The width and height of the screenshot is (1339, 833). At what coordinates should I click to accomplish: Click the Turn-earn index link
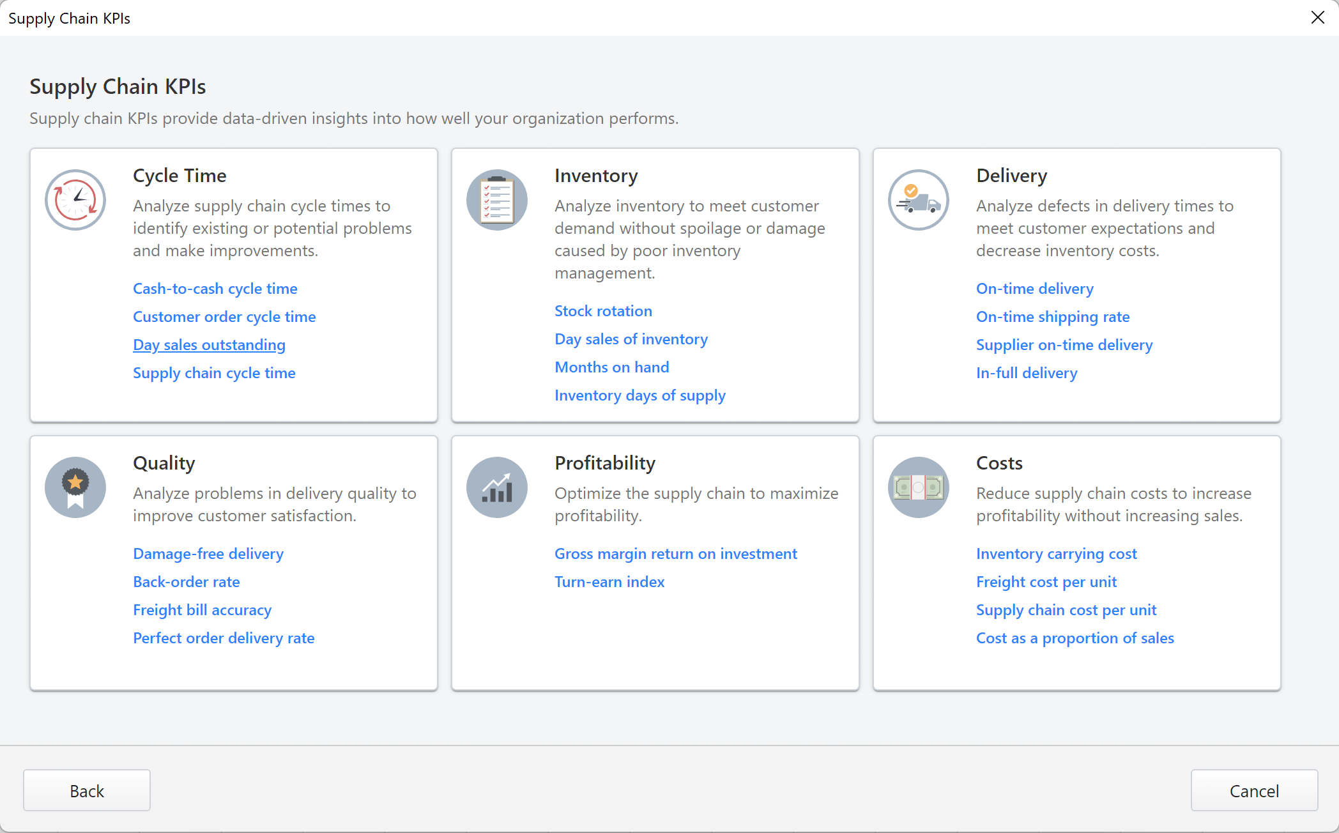(611, 581)
